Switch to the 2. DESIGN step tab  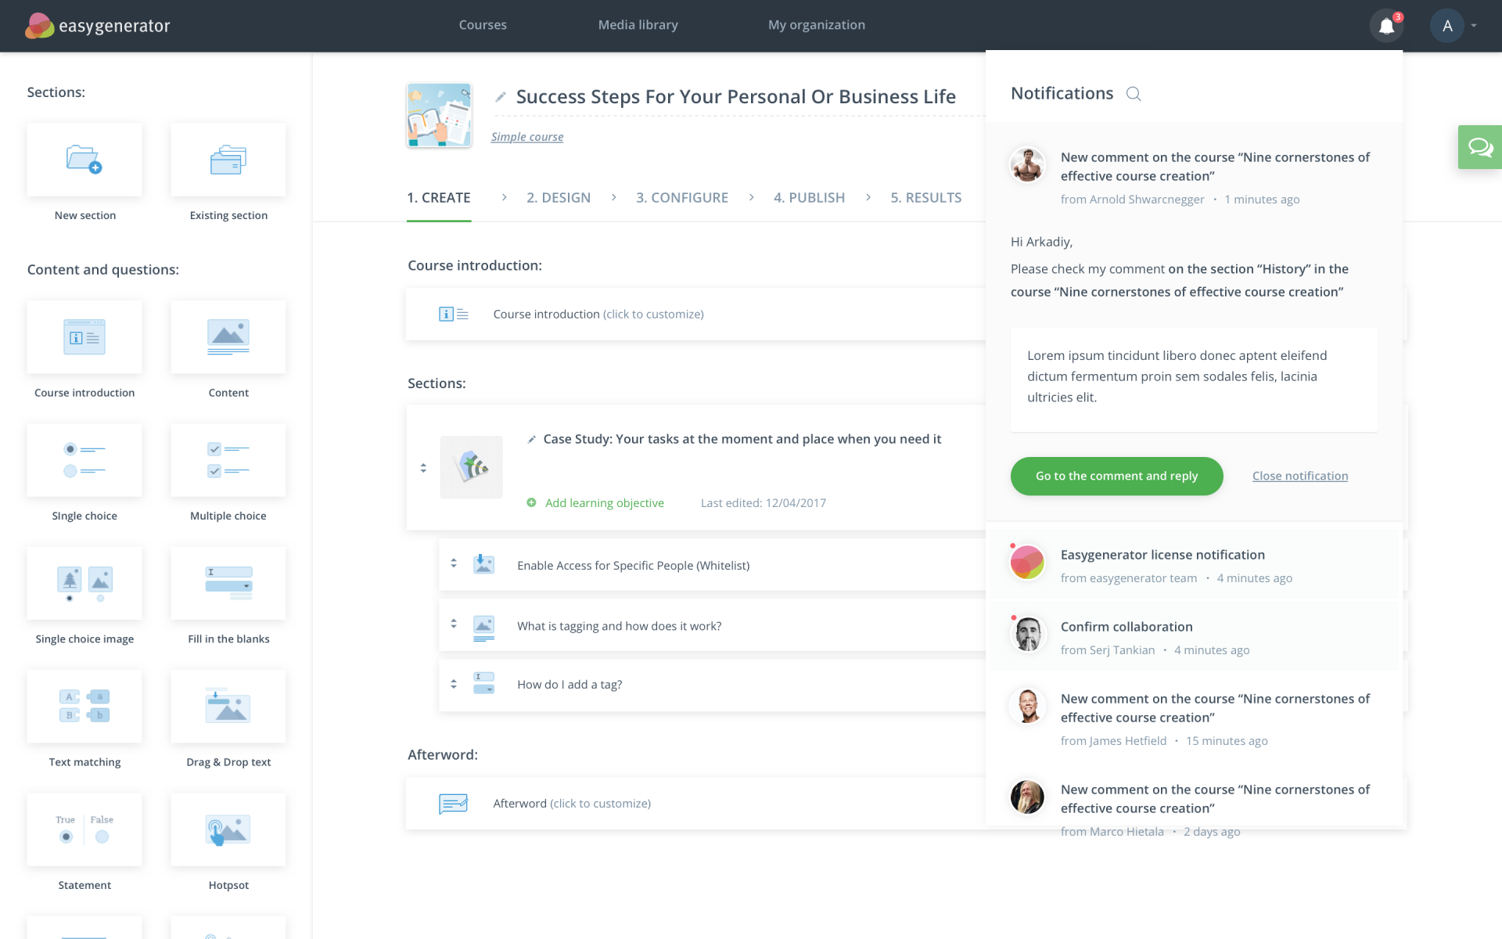coord(559,198)
